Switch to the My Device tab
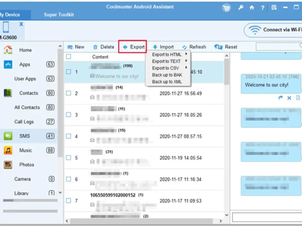Image resolution: width=302 pixels, height=226 pixels. (15, 15)
